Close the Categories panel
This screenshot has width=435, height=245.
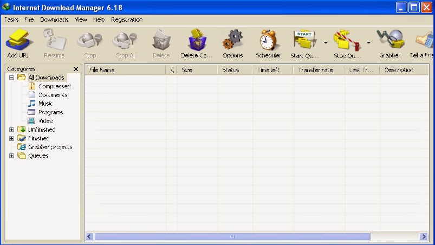click(x=76, y=69)
